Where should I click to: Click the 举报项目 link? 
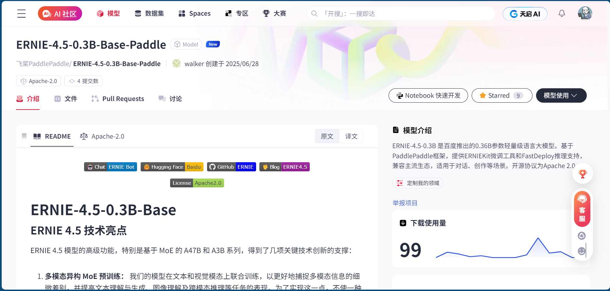coord(405,203)
